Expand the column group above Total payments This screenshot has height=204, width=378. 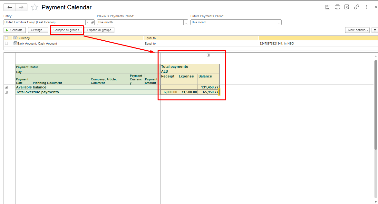pyautogui.click(x=208, y=55)
